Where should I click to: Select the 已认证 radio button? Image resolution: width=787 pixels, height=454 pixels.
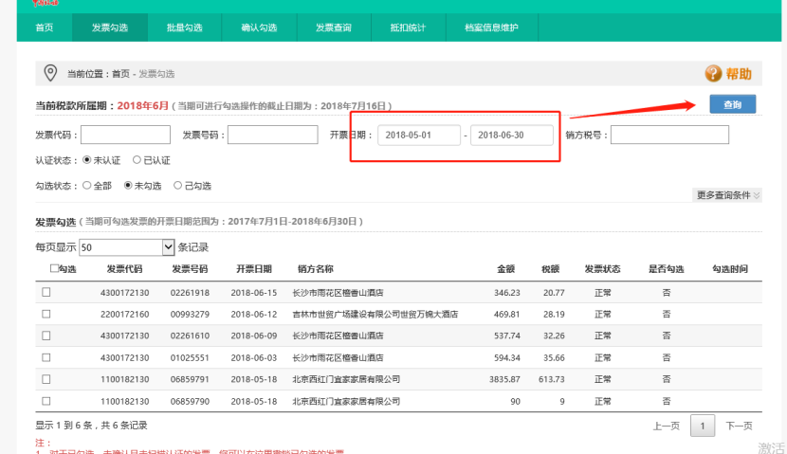pos(137,160)
